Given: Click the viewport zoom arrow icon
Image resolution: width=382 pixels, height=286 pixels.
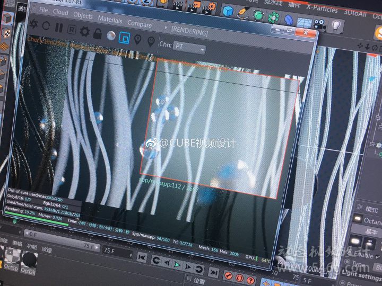Looking at the screenshot, I should 367,47.
